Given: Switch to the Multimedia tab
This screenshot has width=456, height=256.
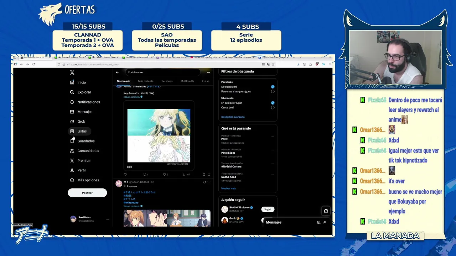Looking at the screenshot, I should (187, 81).
